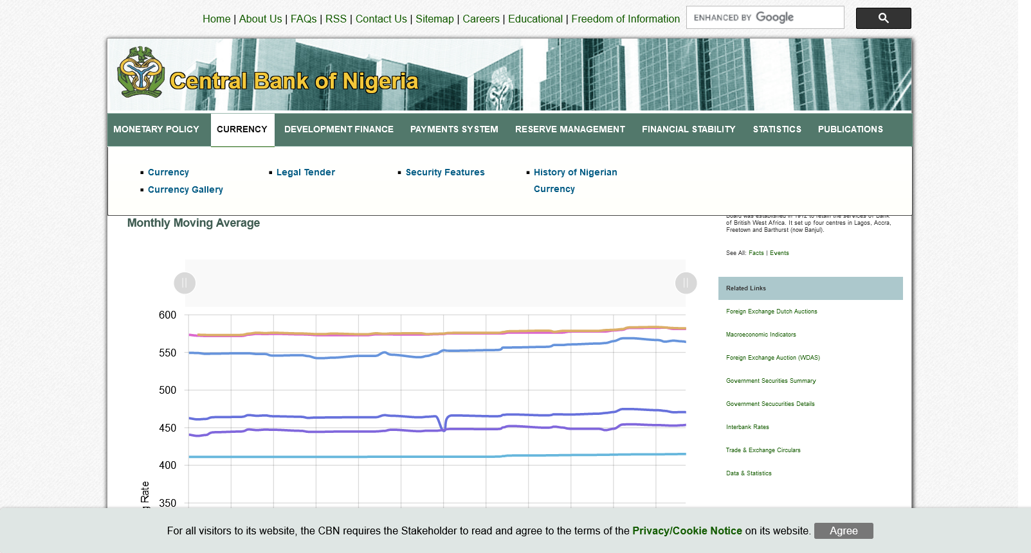The image size is (1031, 553).
Task: Go to Legal Tender page
Action: (x=306, y=173)
